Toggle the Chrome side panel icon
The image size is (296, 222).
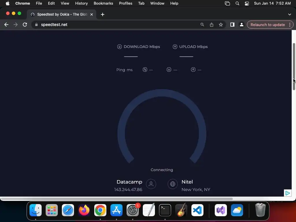(x=232, y=25)
